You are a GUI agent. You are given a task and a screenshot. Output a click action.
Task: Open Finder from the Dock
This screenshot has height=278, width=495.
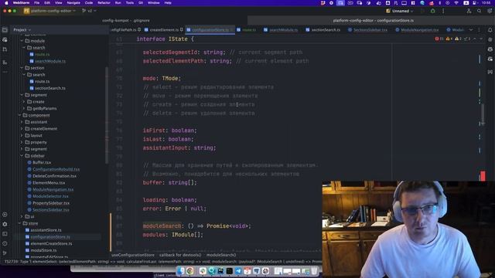tap(180, 271)
